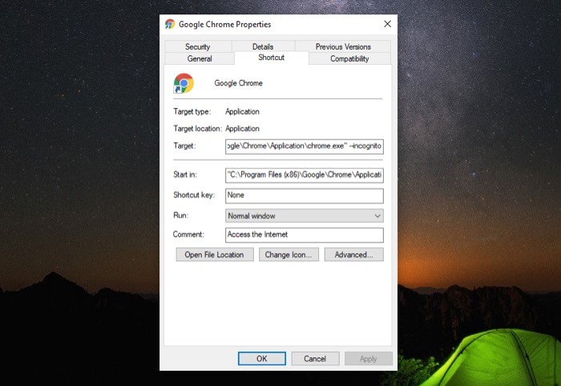Close the Google Chrome Properties dialog

387,25
